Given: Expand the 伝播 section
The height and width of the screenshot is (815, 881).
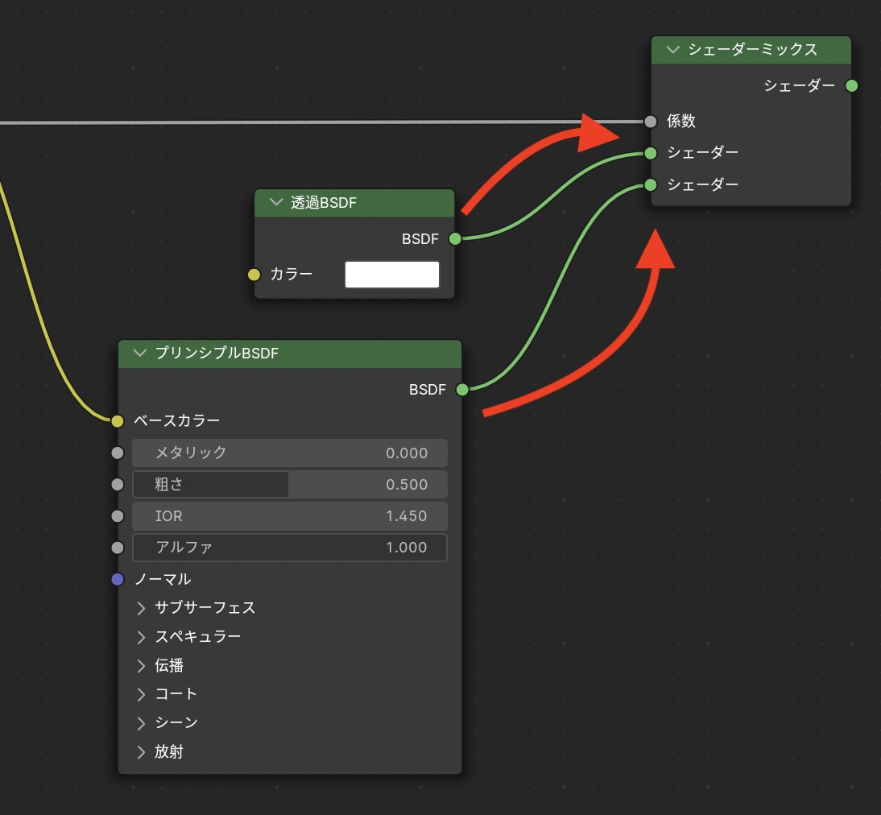Looking at the screenshot, I should point(142,666).
